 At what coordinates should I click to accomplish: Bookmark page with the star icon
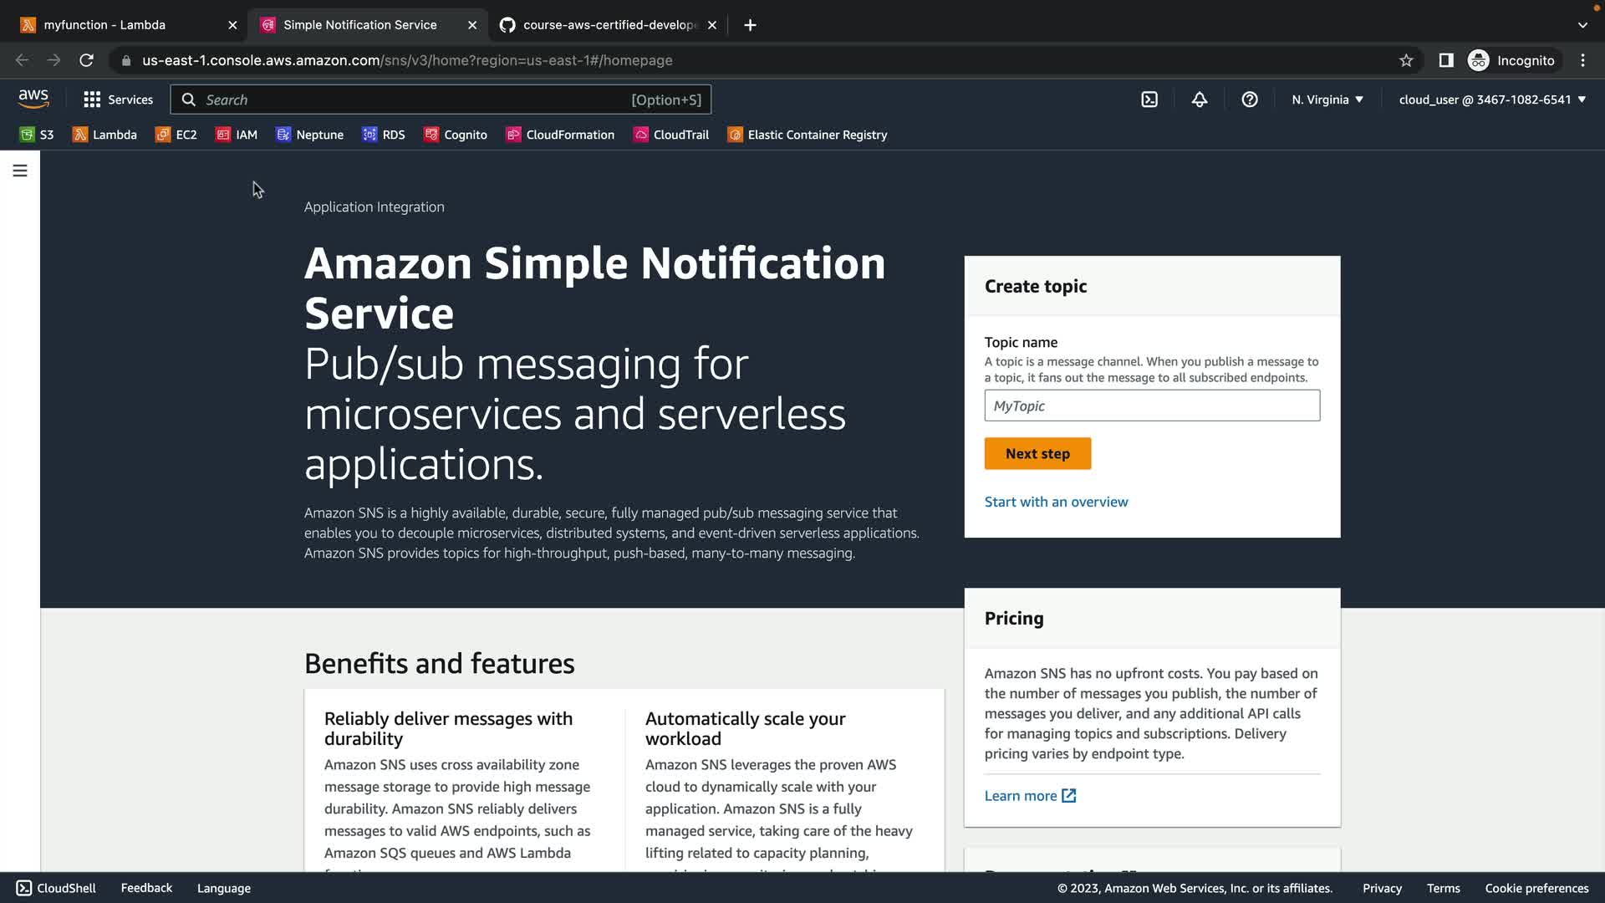tap(1406, 60)
